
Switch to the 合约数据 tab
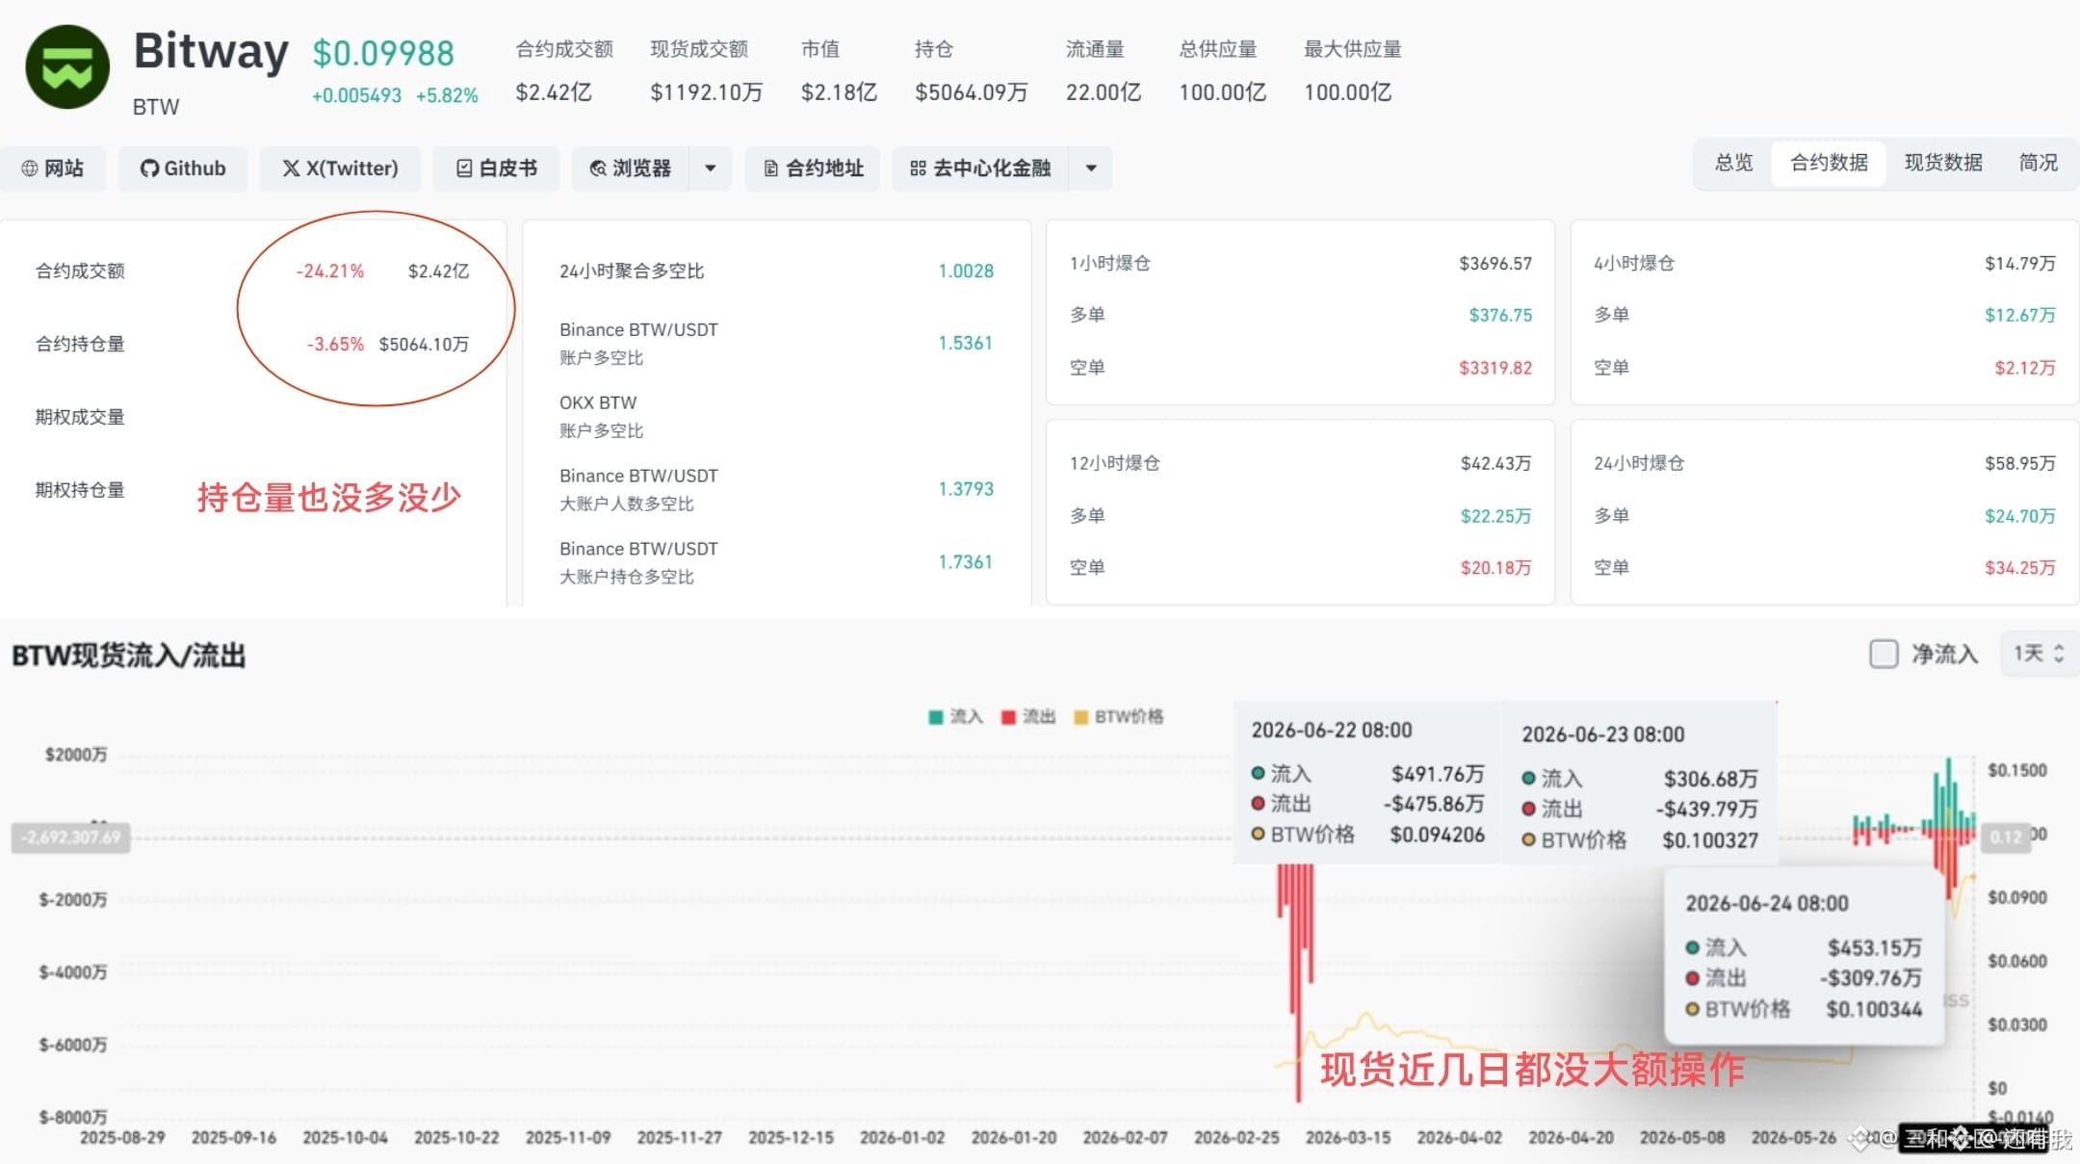pos(1829,163)
